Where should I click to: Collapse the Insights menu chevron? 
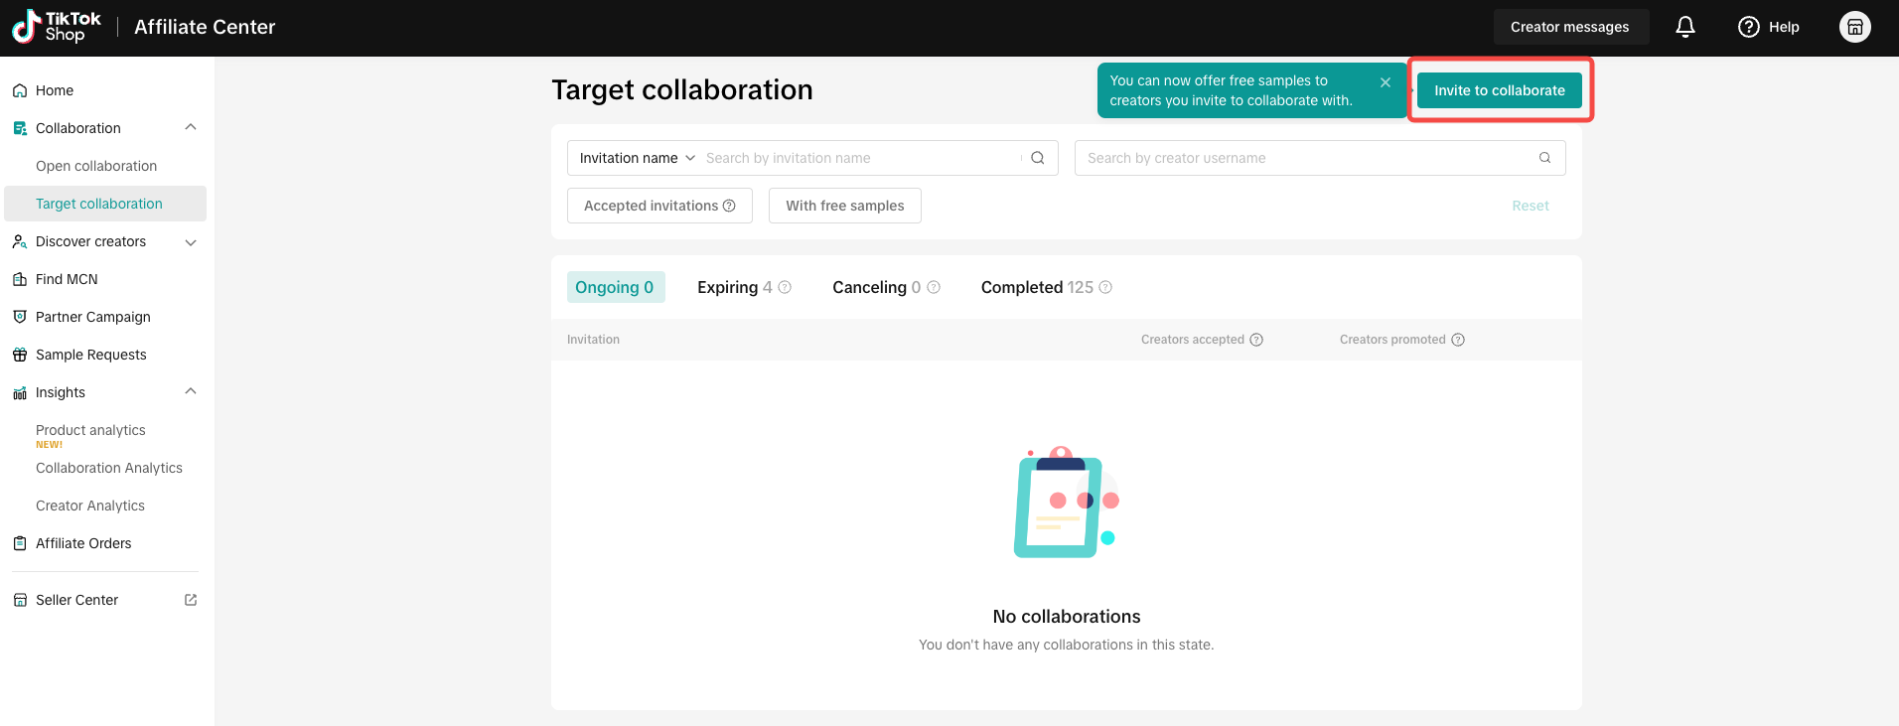pyautogui.click(x=191, y=391)
